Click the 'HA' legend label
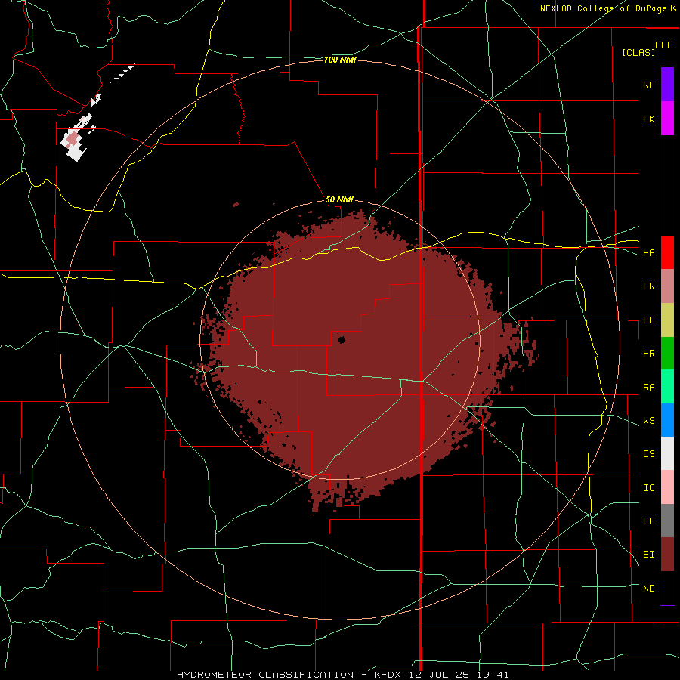 pos(648,252)
